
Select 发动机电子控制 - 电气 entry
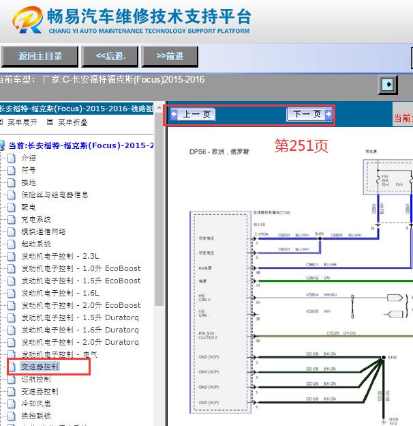59,354
